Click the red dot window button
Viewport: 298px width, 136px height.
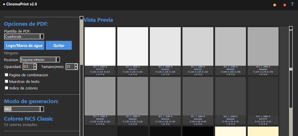pos(285,5)
